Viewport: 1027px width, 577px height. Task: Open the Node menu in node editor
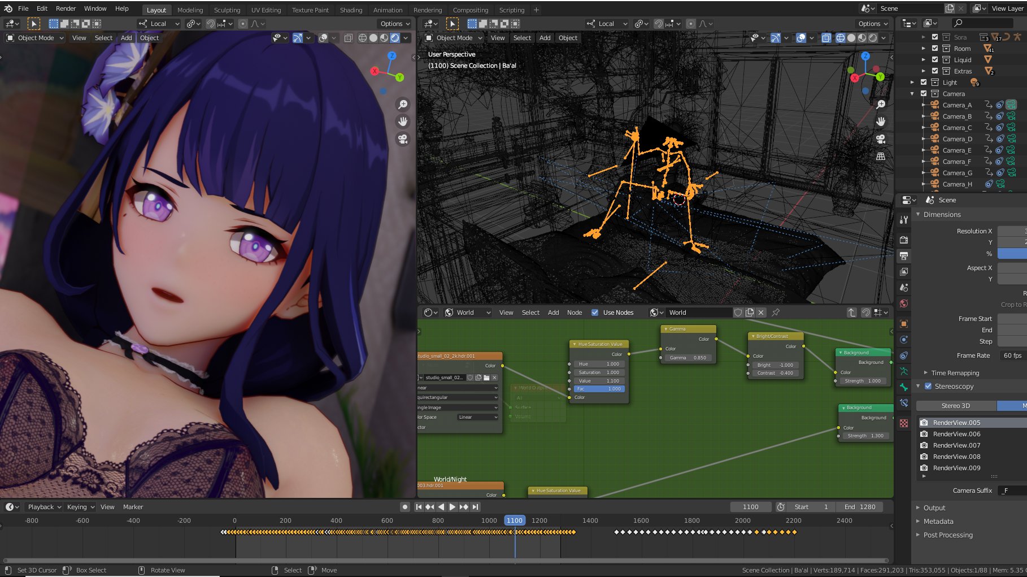pyautogui.click(x=575, y=313)
